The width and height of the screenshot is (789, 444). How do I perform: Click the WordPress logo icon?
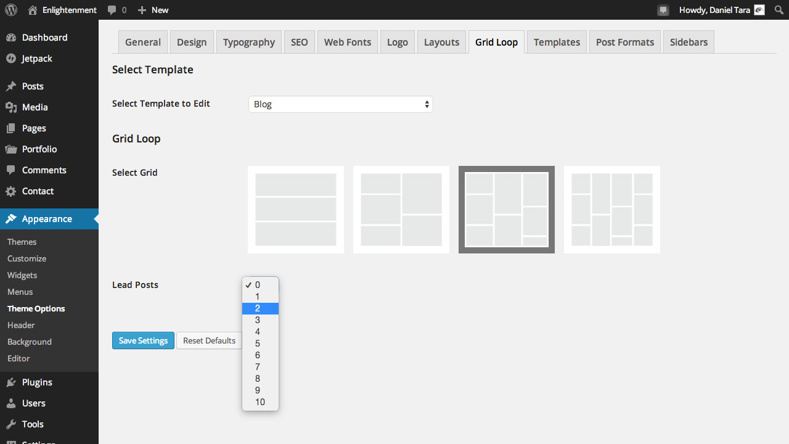click(12, 10)
